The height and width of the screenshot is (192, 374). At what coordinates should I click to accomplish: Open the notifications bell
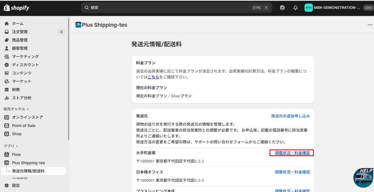[x=296, y=8]
